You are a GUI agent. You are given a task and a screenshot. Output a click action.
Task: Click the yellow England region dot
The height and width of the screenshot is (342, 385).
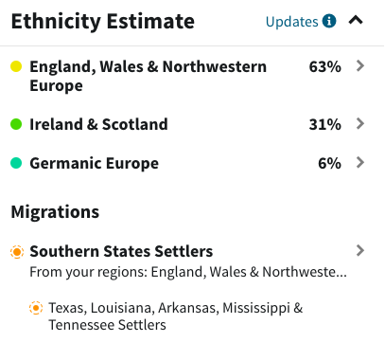pos(16,66)
